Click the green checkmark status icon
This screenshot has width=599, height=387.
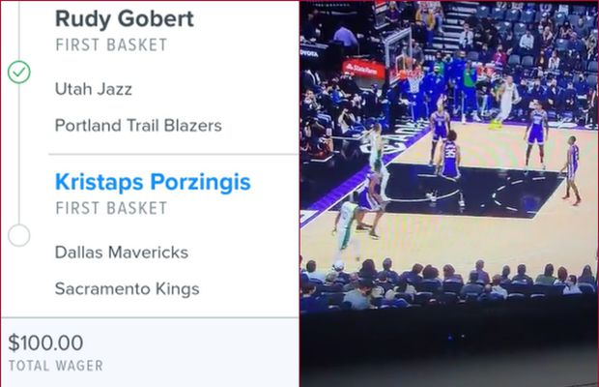point(19,73)
